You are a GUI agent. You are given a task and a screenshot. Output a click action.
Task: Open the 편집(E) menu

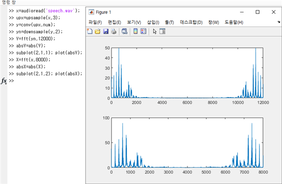[114, 22]
